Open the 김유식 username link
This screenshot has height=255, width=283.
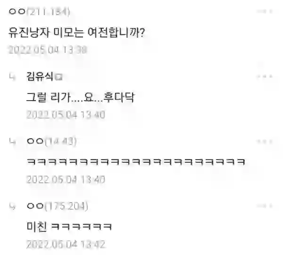(x=40, y=76)
